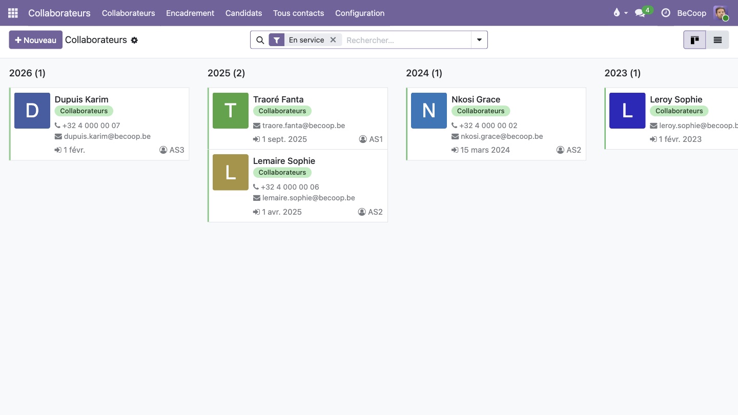
Task: Open the Traoré Fanta avatar
Action: point(231,111)
